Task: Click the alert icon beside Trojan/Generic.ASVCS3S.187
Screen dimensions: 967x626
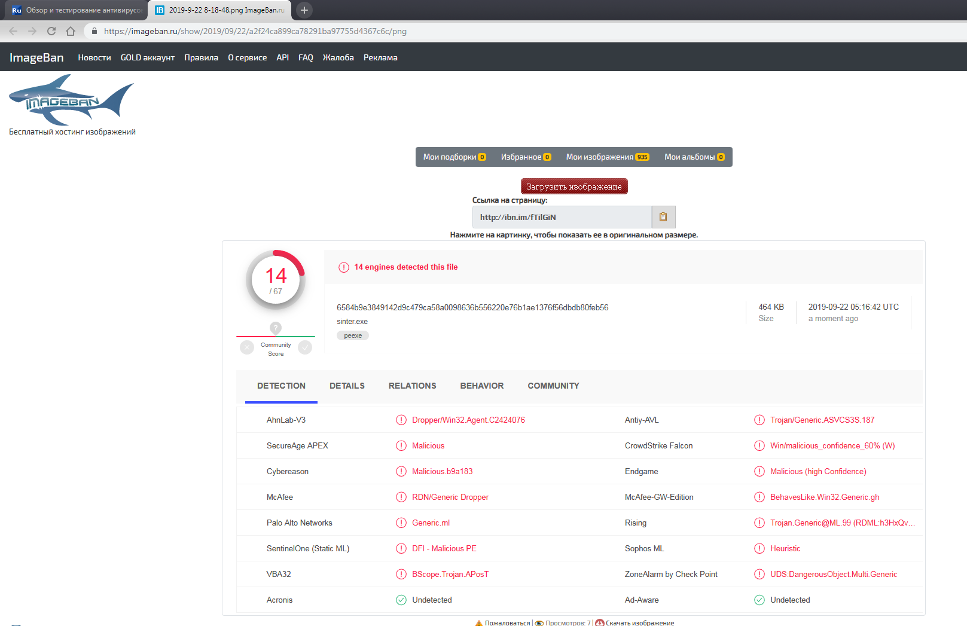Action: pos(759,420)
